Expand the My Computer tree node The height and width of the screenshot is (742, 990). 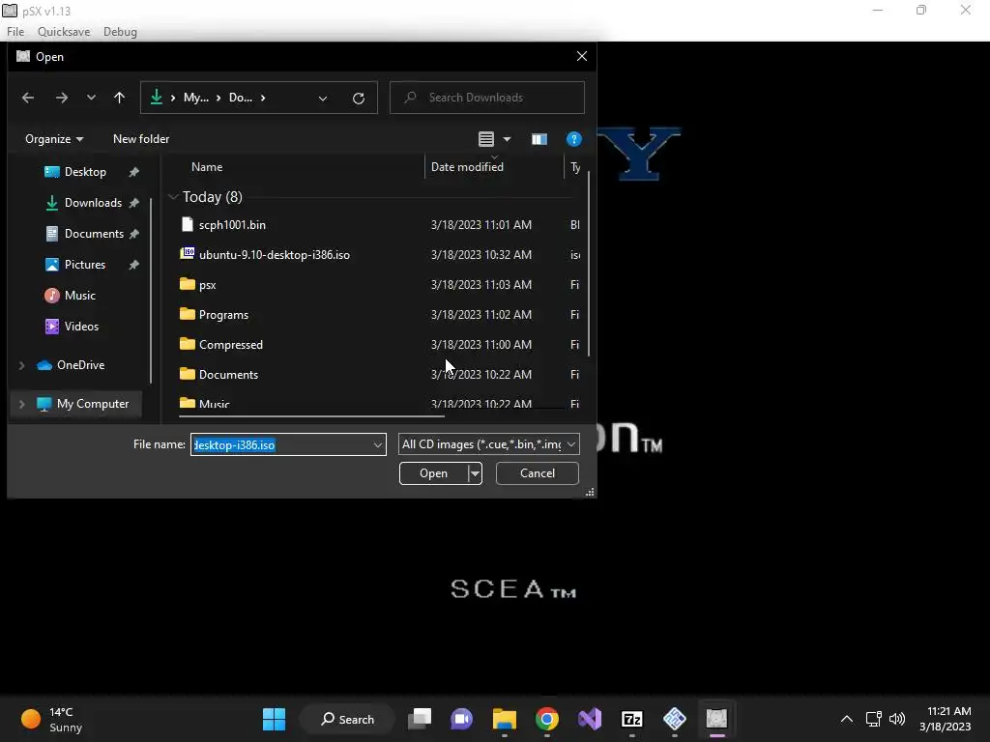21,404
